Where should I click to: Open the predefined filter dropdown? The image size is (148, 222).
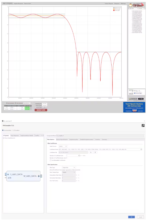27,103
